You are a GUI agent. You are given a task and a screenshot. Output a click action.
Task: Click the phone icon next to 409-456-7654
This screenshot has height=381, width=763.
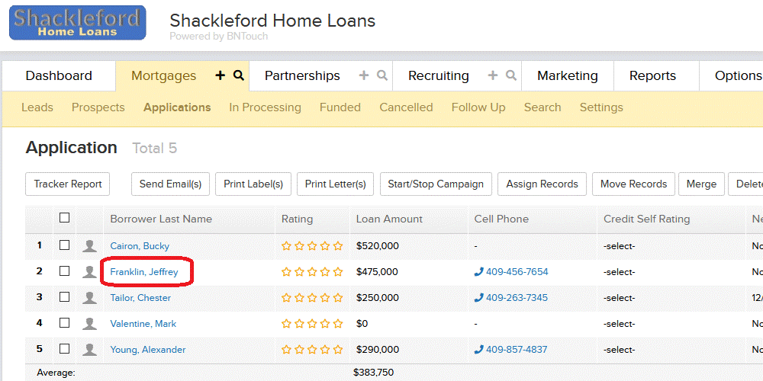click(x=478, y=272)
